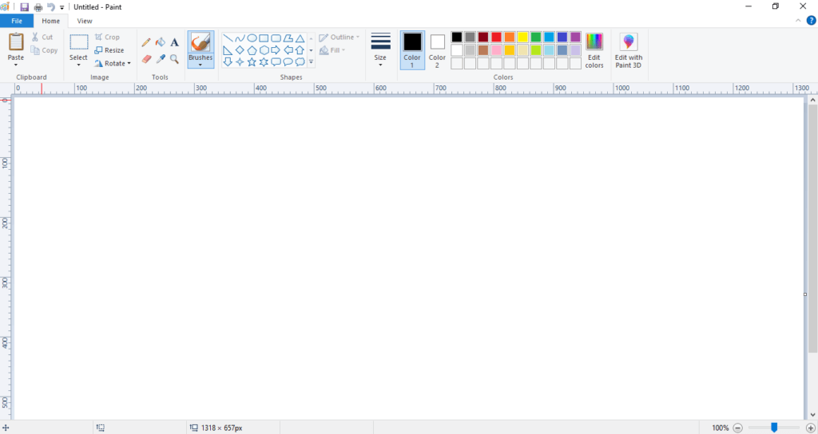Screen dimensions: 818x434
Task: Open the Paint Help icon
Action: coord(811,21)
